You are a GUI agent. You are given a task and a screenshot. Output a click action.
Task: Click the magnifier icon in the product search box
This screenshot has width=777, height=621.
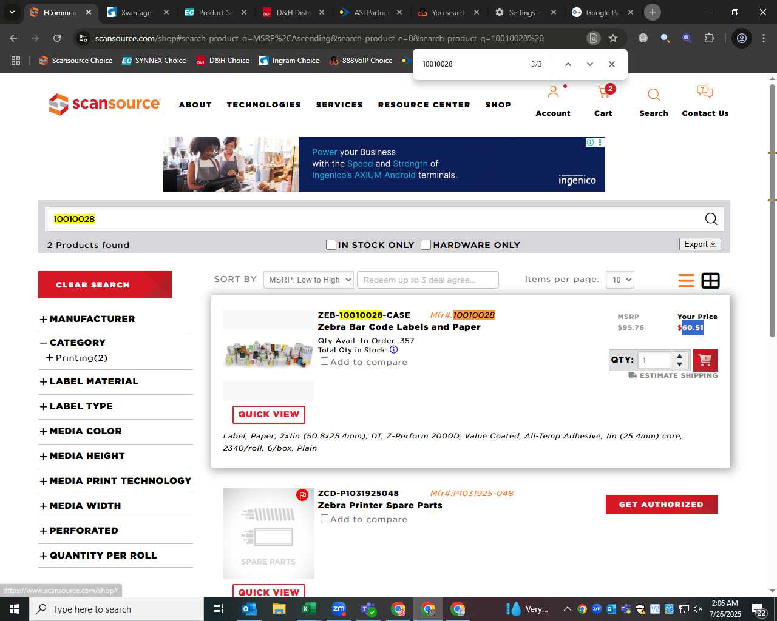pyautogui.click(x=711, y=219)
